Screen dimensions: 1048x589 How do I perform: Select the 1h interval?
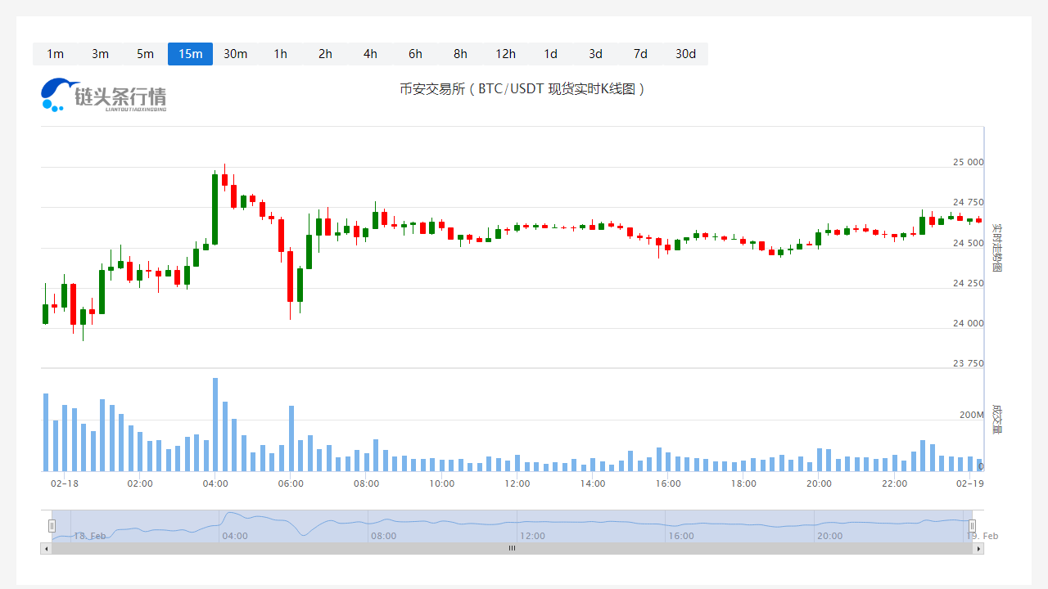coord(280,53)
